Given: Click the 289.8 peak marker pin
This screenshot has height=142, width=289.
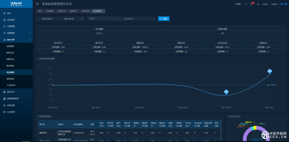Looking at the screenshot, I should pos(270,72).
